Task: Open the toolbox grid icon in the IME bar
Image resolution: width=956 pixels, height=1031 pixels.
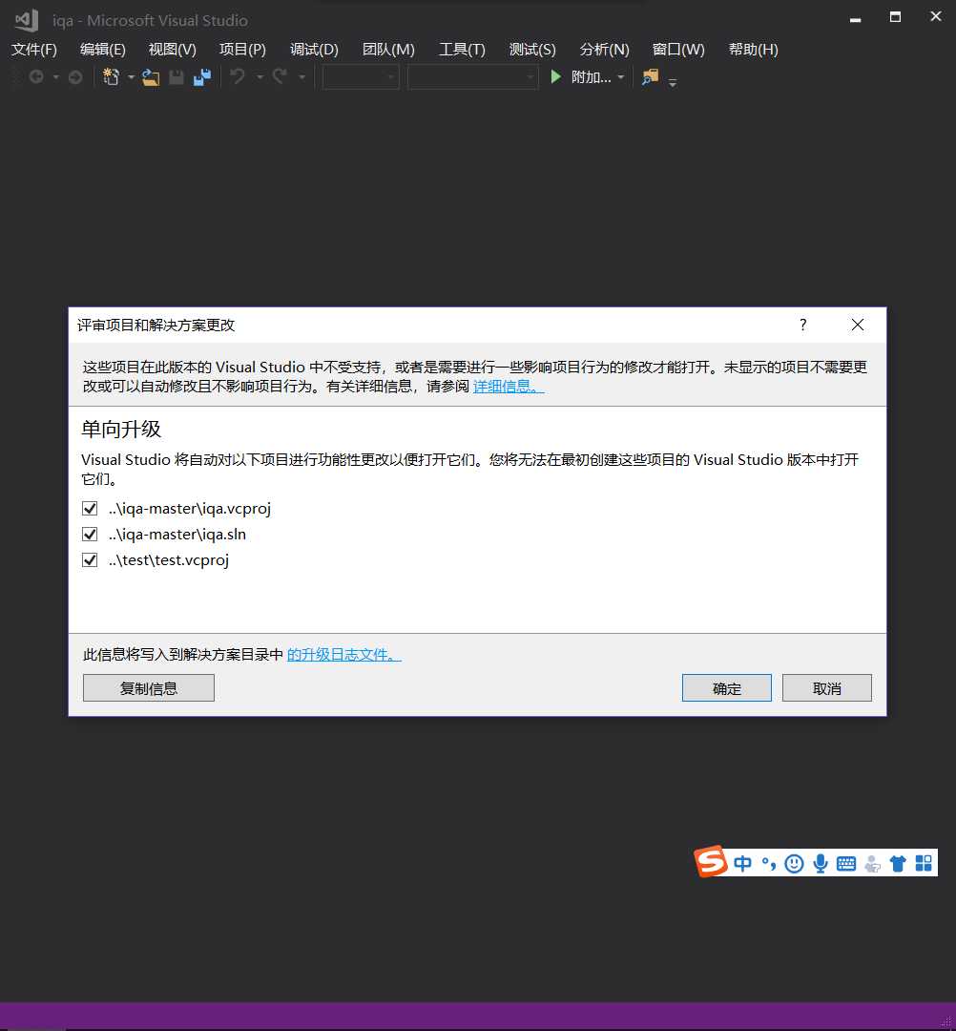Action: [924, 863]
